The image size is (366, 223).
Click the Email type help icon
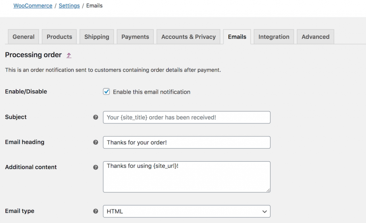(95, 211)
